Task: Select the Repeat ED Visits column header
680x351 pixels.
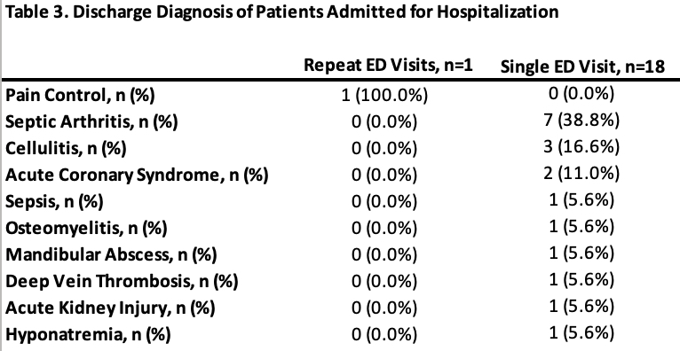Action: point(388,66)
